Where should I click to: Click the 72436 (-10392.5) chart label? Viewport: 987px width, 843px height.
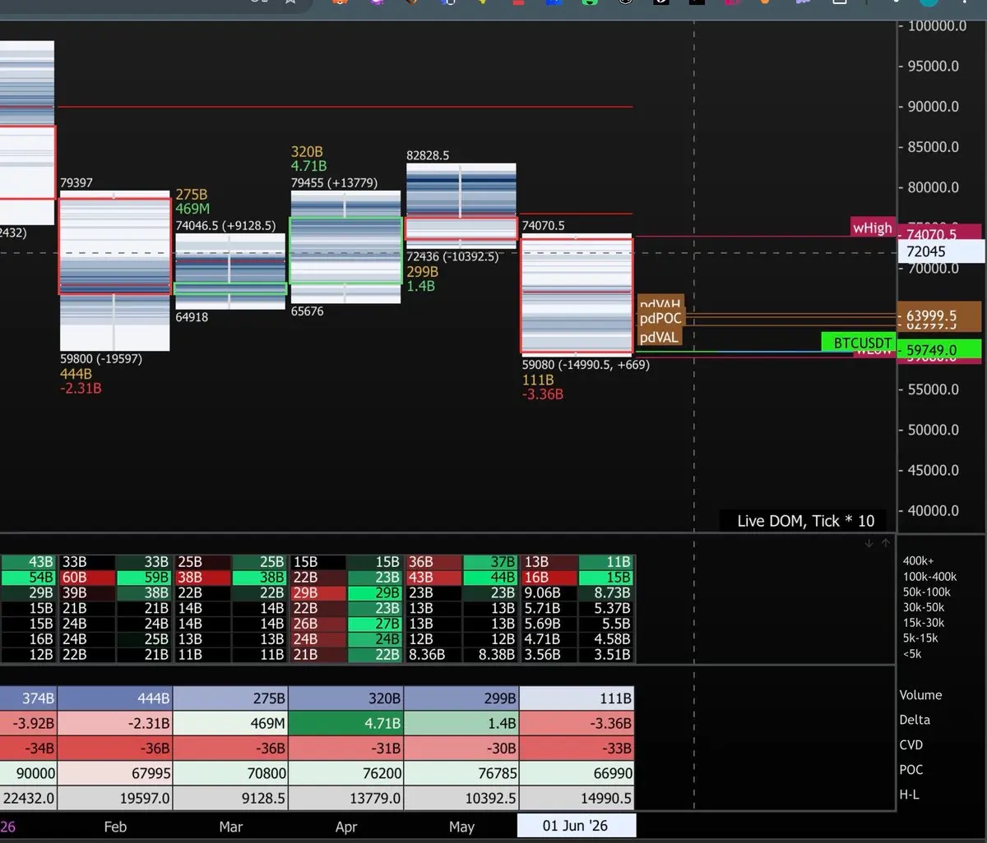click(452, 256)
